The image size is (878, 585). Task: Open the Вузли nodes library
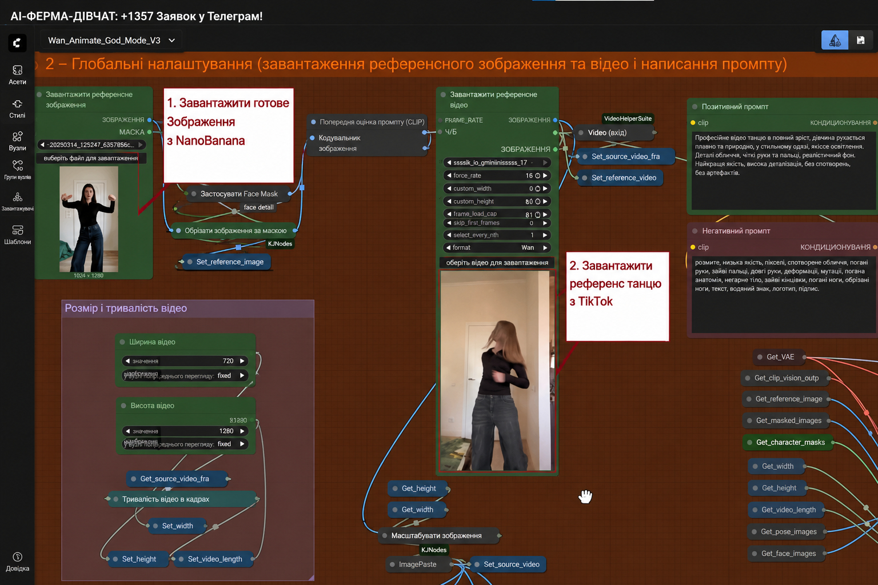coord(17,141)
